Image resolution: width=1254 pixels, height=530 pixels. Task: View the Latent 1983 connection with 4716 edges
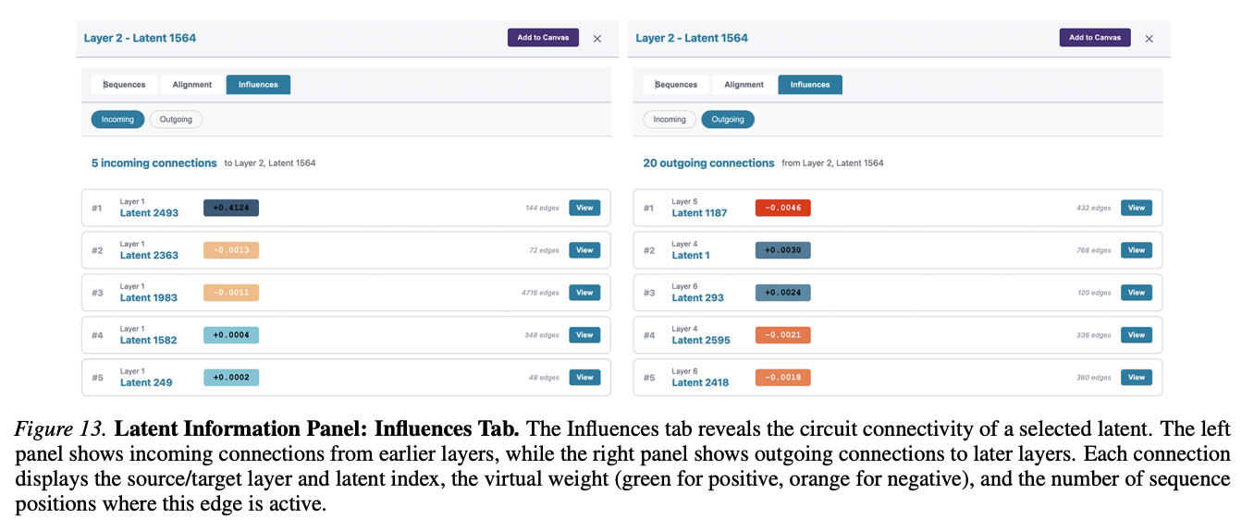point(584,293)
